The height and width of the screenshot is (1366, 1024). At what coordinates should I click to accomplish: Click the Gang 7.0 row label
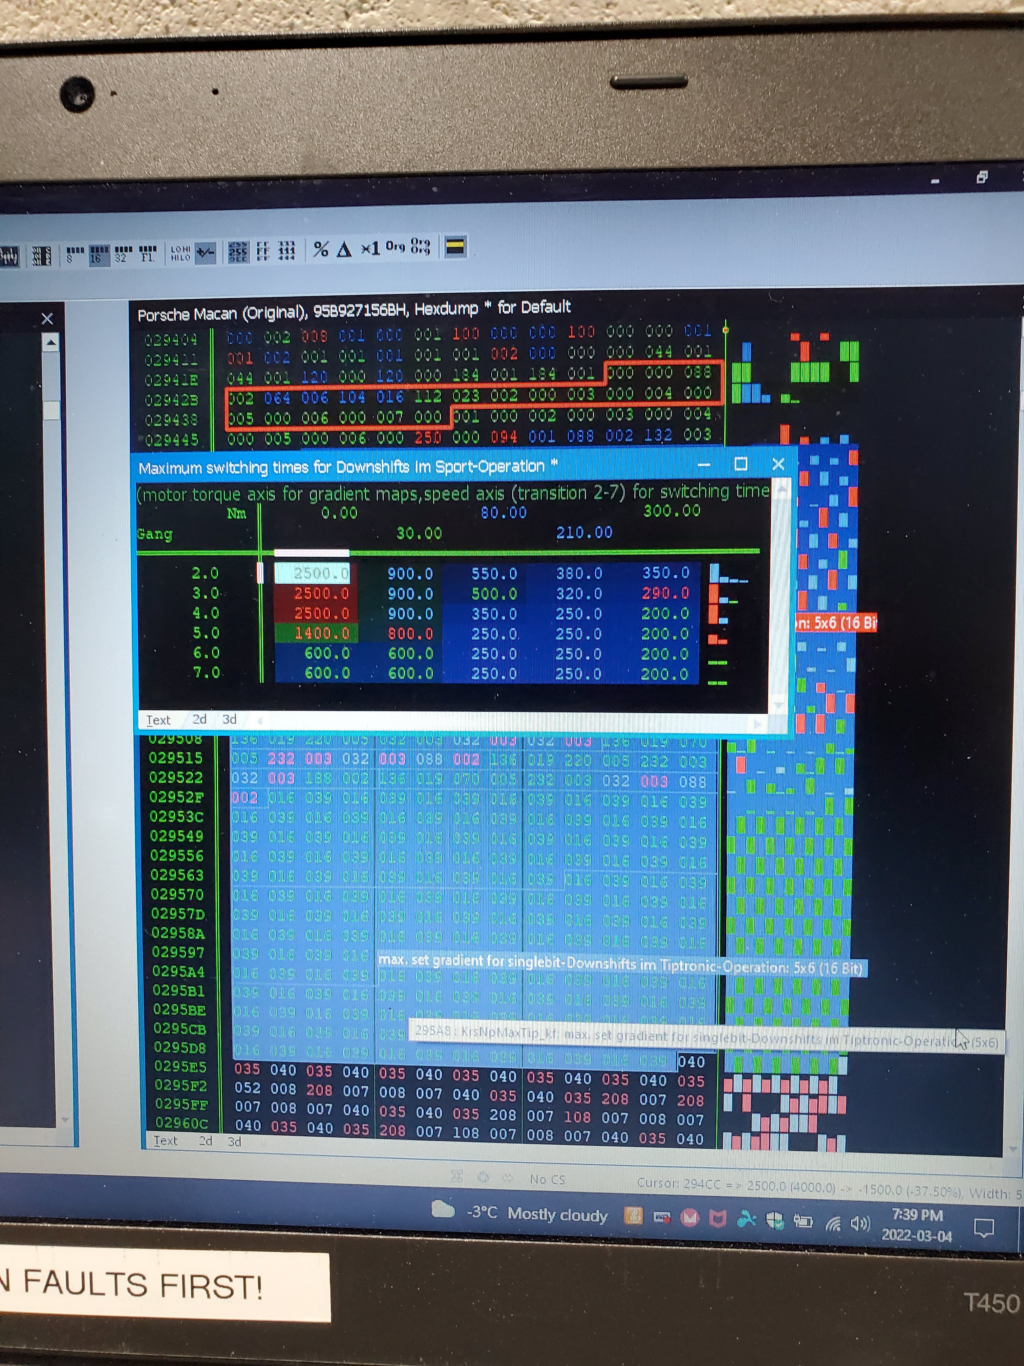pyautogui.click(x=206, y=672)
